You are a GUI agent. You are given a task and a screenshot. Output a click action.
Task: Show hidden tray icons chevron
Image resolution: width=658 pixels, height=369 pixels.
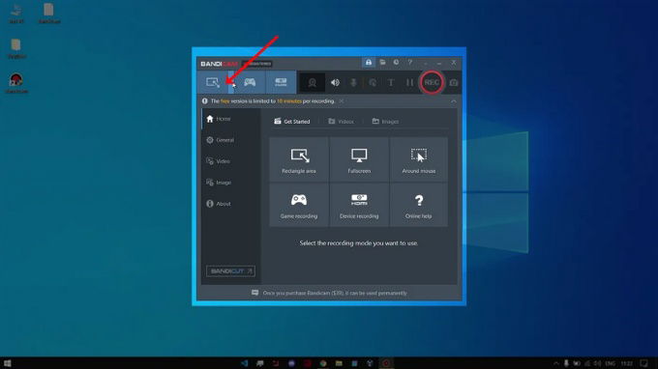556,363
